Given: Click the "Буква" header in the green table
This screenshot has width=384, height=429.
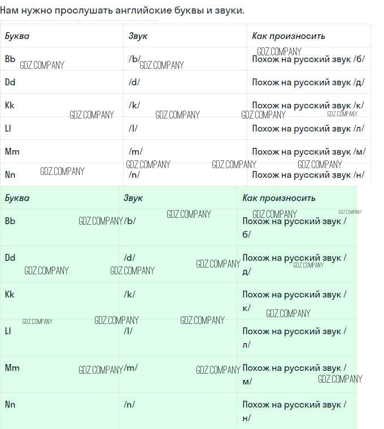Looking at the screenshot, I should click(x=17, y=198).
